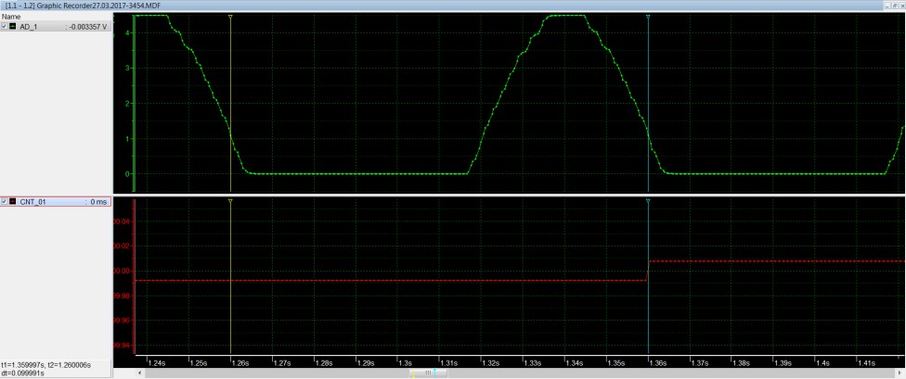Select the yellow cursor marker atop upper graph
The height and width of the screenshot is (379, 906).
(x=230, y=18)
